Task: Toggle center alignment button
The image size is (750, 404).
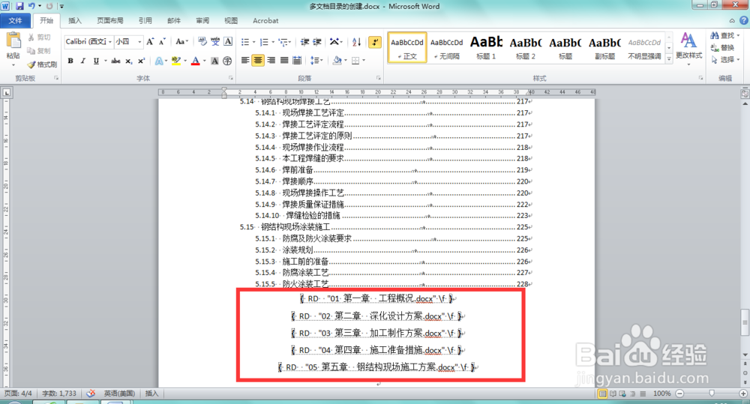Action: [258, 60]
